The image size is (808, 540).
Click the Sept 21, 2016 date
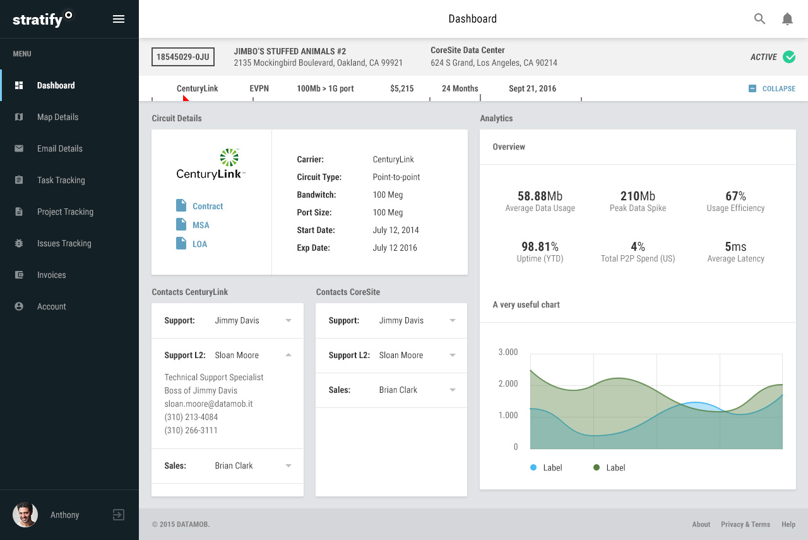[533, 88]
